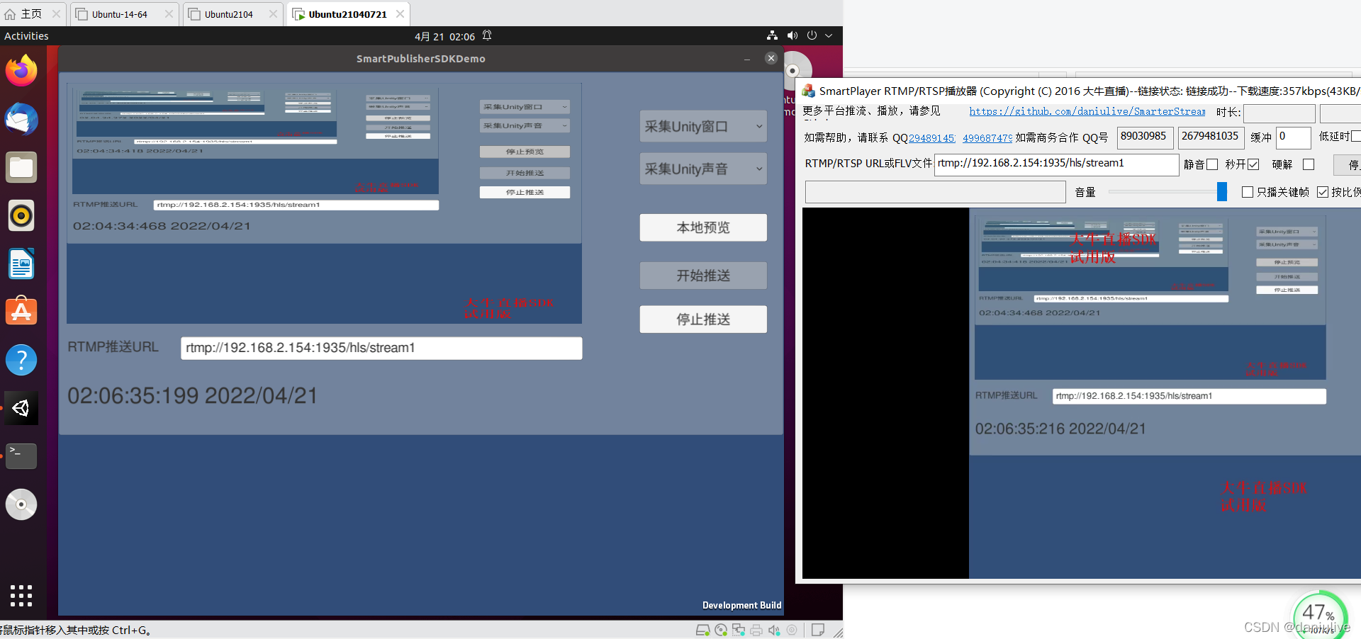Open Firefox from the Ubuntu dock
Image resolution: width=1361 pixels, height=639 pixels.
(21, 70)
